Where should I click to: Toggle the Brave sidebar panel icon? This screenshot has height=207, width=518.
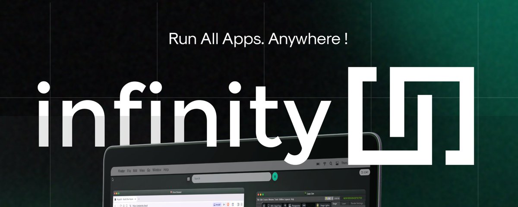pyautogui.click(x=238, y=204)
